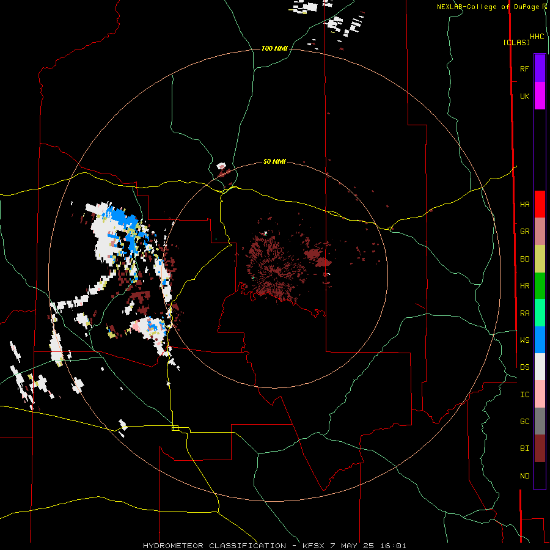Click the 'WS' legend label

coord(524,340)
